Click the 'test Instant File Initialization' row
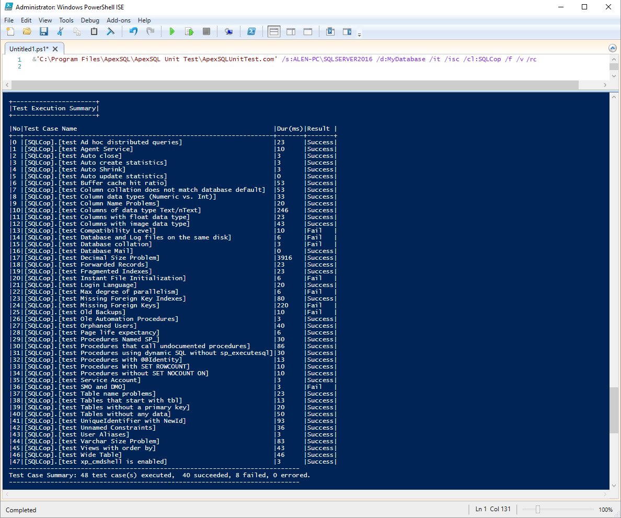Screen dimensions: 621x518 point(172,278)
